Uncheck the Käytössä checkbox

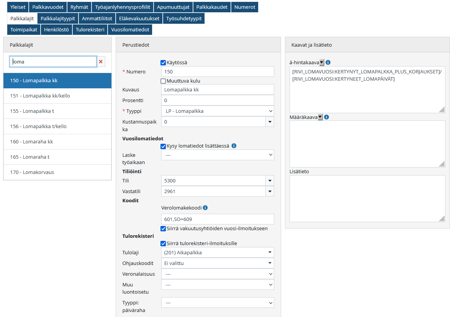click(163, 63)
